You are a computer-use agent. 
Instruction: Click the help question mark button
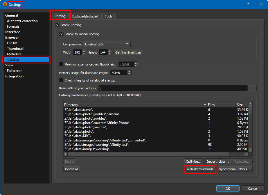pos(248,4)
